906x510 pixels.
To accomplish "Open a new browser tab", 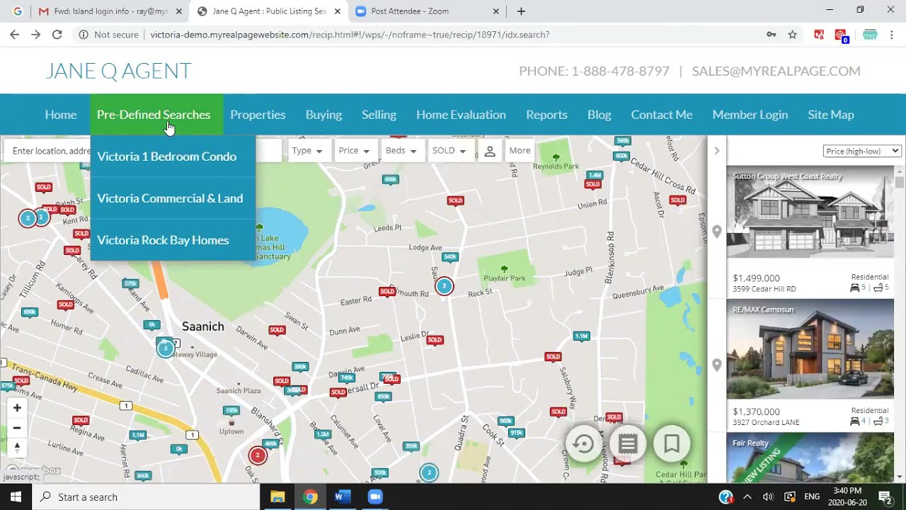I will (x=521, y=11).
